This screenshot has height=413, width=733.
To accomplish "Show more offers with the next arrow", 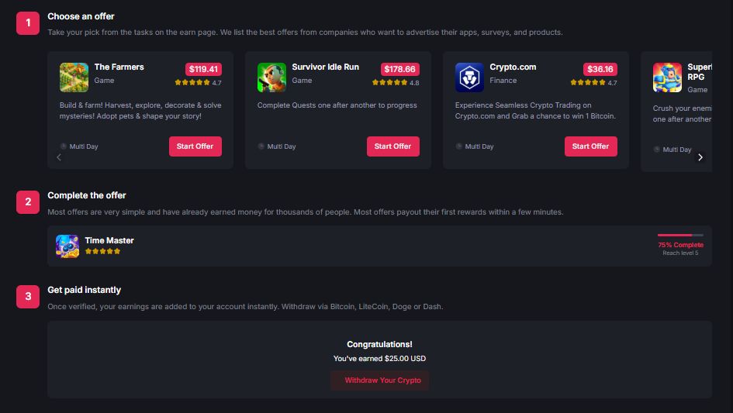I will coord(700,157).
